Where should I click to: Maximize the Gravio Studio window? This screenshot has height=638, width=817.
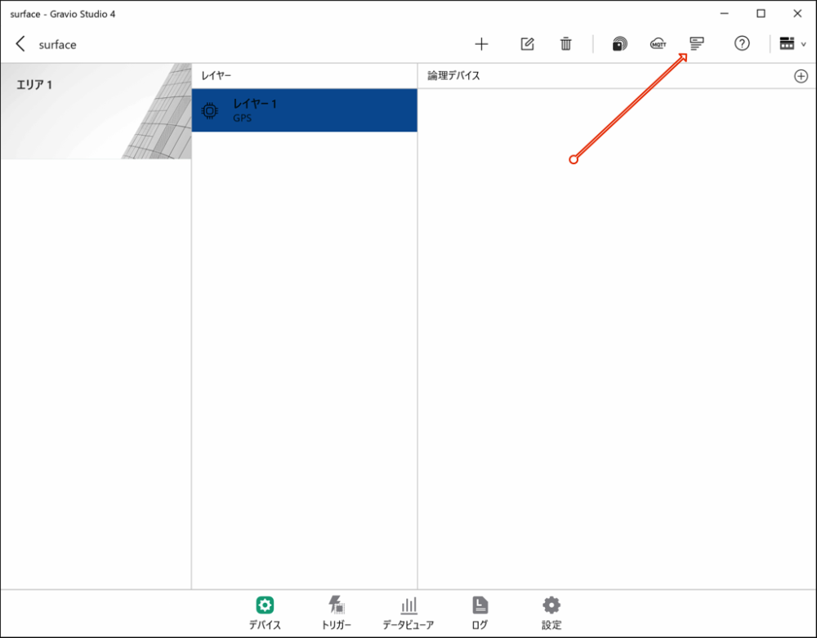[x=761, y=13]
